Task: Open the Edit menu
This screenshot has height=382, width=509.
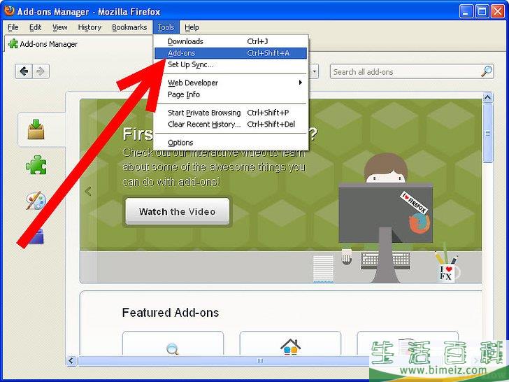Action: (35, 27)
